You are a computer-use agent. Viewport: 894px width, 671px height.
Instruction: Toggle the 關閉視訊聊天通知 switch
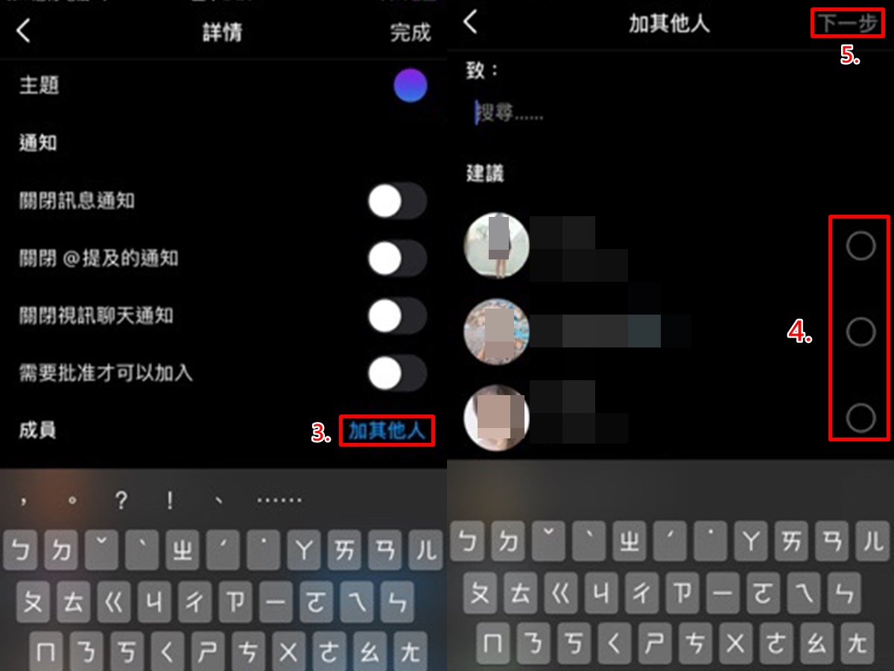(397, 315)
